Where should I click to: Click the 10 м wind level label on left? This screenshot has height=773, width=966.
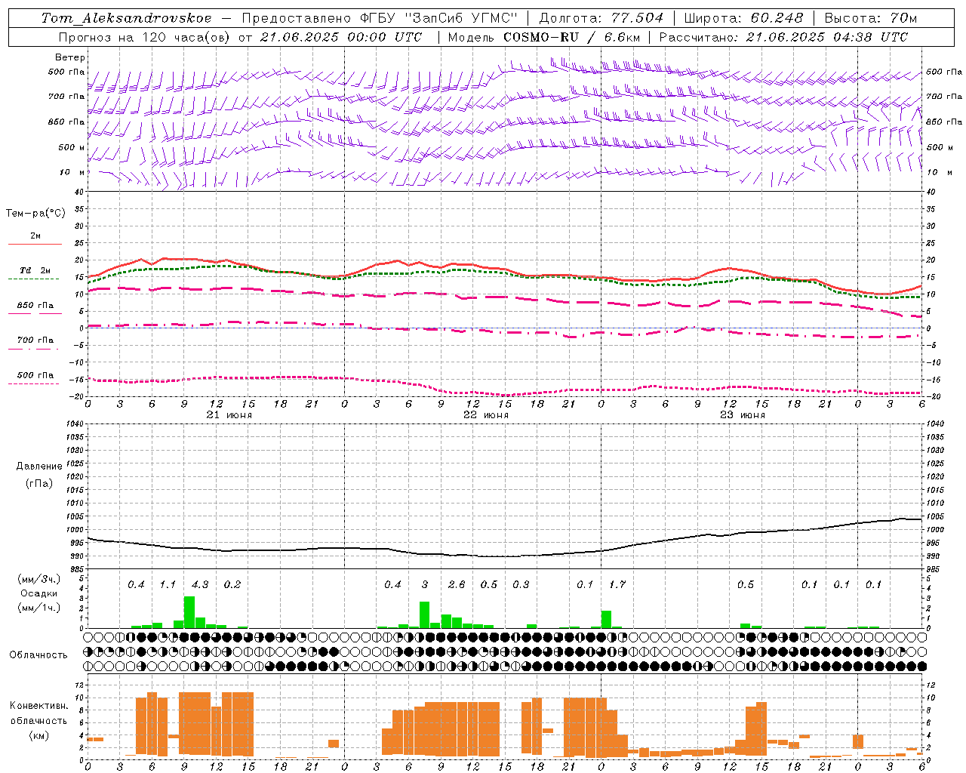[x=72, y=172]
